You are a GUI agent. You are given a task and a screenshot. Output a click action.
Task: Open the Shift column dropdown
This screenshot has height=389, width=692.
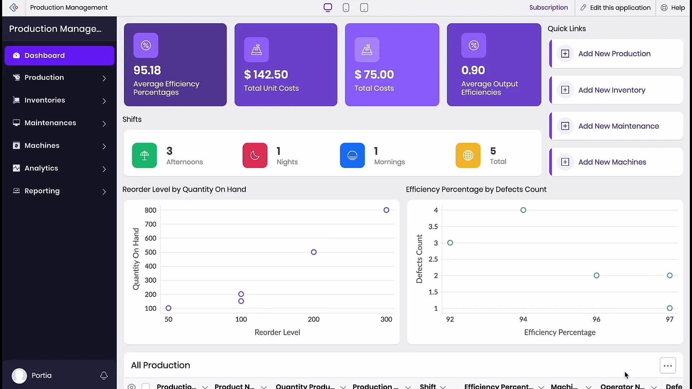click(443, 387)
